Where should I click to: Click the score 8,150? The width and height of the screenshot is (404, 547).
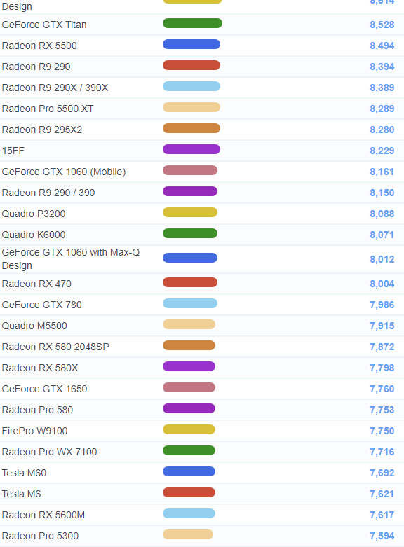[x=382, y=193]
